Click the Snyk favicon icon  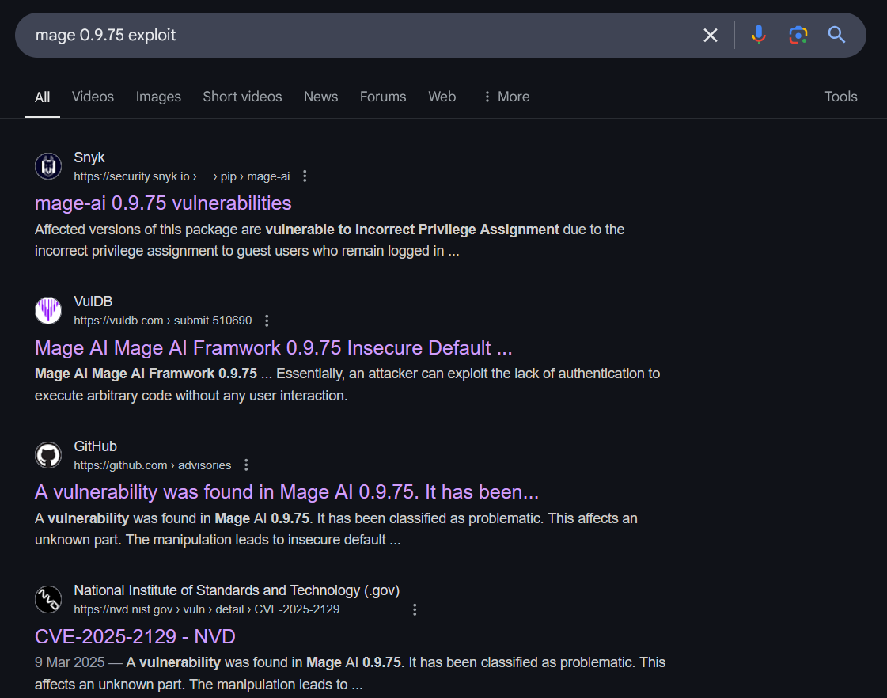48,166
